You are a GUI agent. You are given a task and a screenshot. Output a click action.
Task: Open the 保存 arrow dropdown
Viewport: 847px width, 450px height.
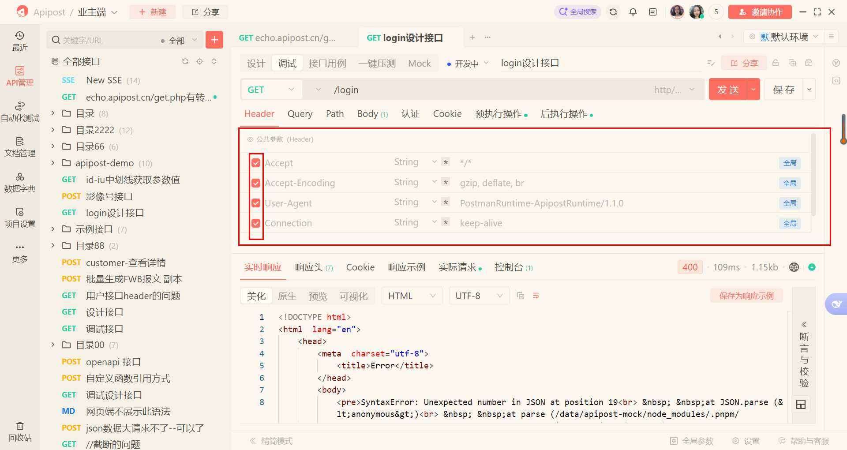809,90
